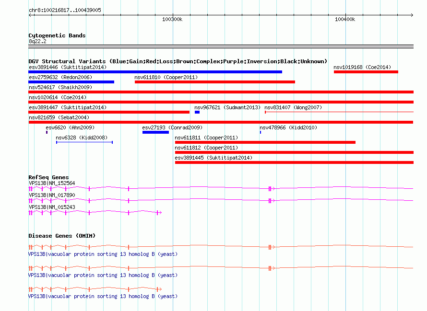
Task: Click the VPS13B|NM_152564 gene label
Action: point(52,183)
